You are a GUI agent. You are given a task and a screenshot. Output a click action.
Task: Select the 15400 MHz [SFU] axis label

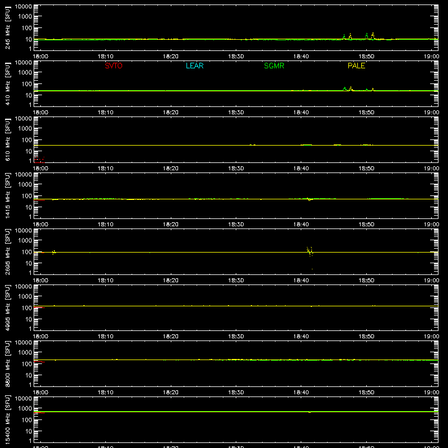tap(7, 419)
